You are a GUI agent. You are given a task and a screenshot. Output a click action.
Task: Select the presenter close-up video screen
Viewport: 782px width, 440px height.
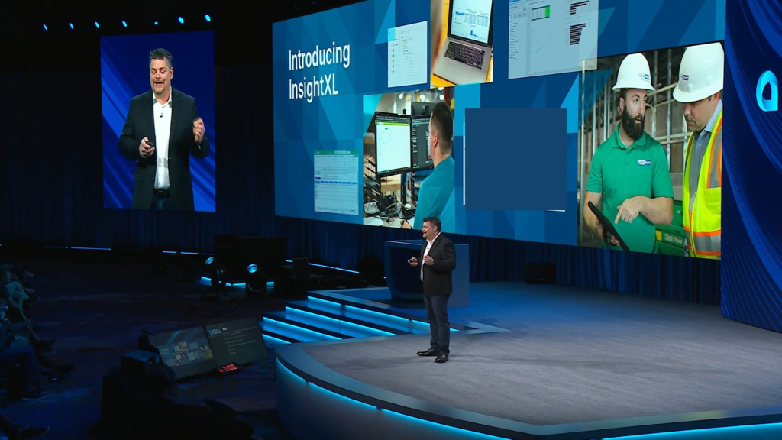click(159, 121)
